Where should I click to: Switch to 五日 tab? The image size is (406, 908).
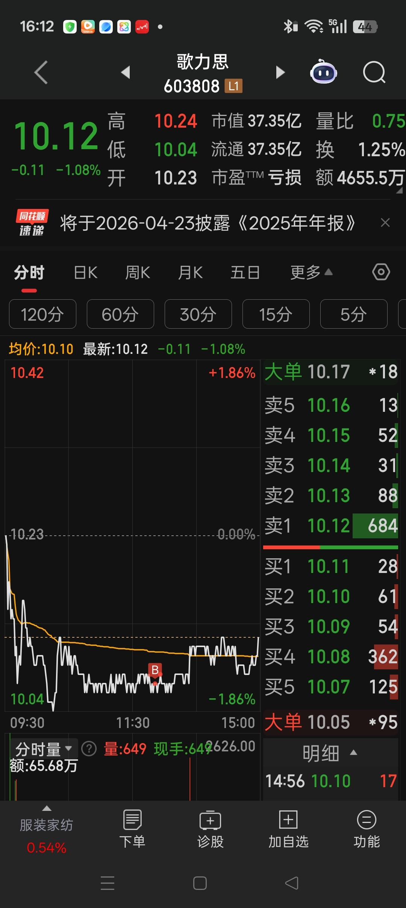[245, 273]
